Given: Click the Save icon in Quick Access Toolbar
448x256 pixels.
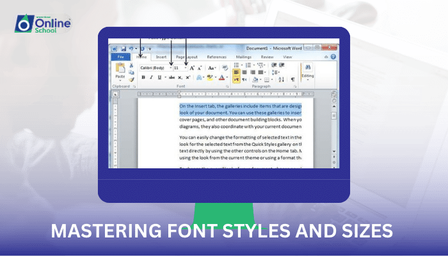Looking at the screenshot, I should [x=124, y=49].
